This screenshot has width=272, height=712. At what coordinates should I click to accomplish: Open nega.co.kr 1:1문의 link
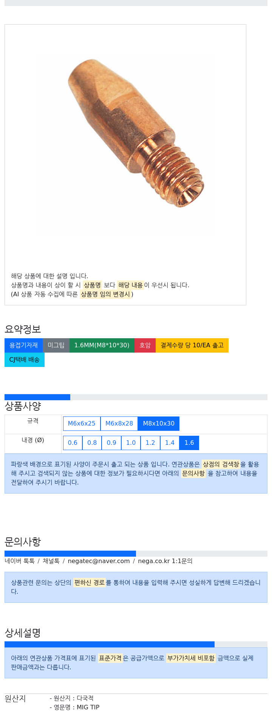click(165, 561)
